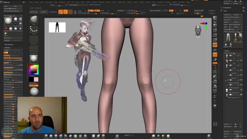This screenshot has width=247, height=139.
Task: Select the legs tool thumbnail in Tool palette
Action: coord(228,37)
